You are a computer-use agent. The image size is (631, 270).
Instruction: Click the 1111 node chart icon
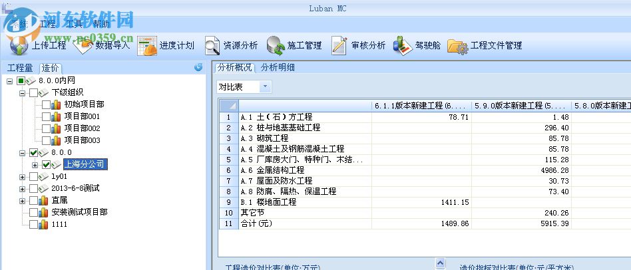tap(43, 224)
